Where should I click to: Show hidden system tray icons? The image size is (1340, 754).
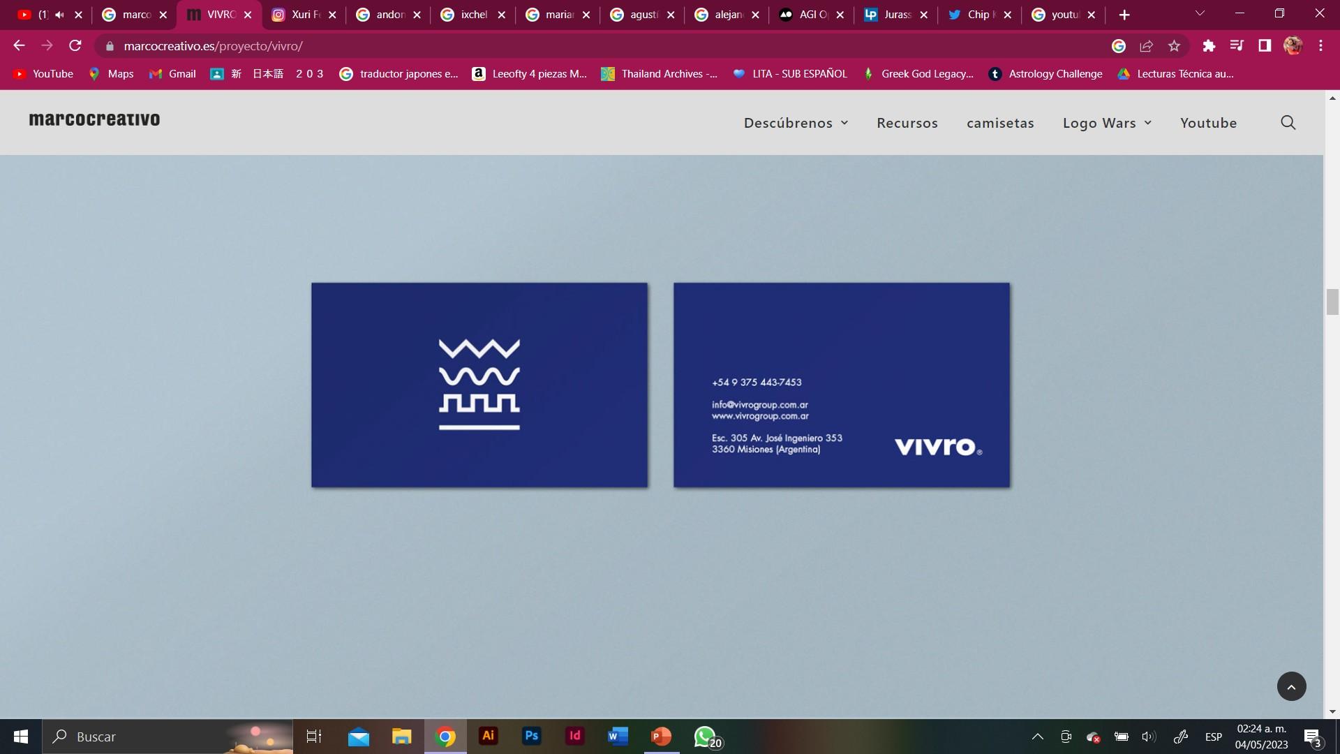click(x=1038, y=737)
